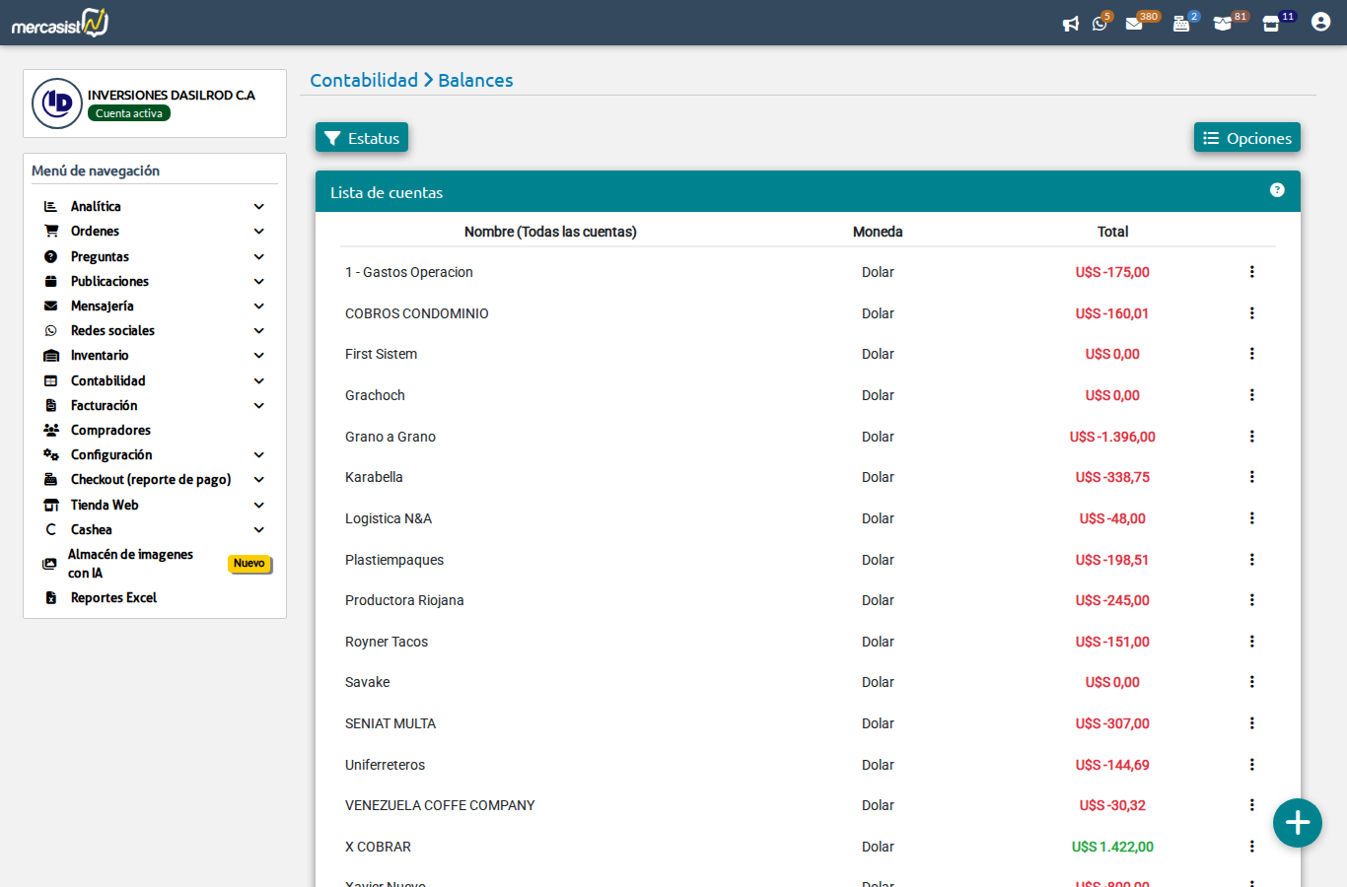Open the Opciones button

click(1246, 138)
